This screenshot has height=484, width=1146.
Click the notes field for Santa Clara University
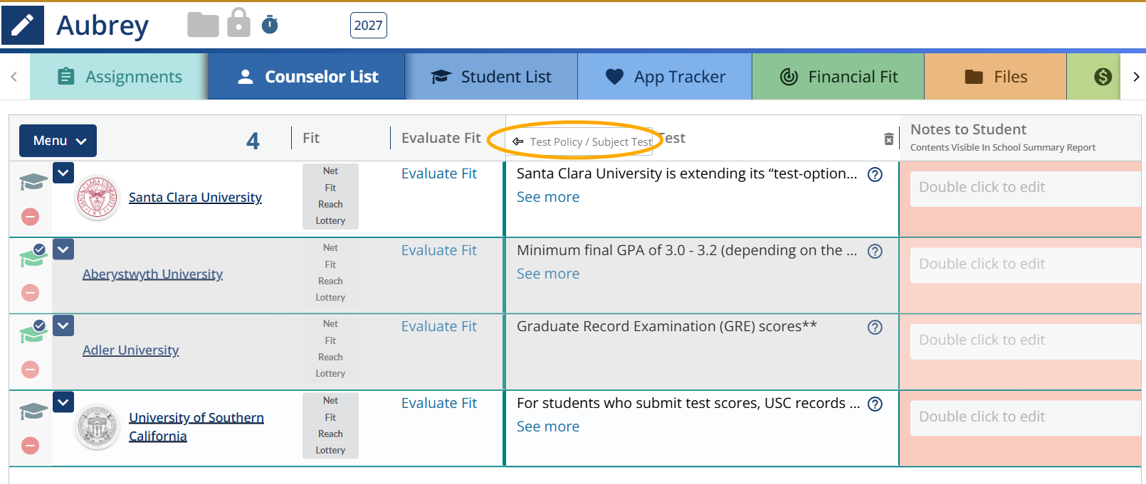pyautogui.click(x=1026, y=189)
